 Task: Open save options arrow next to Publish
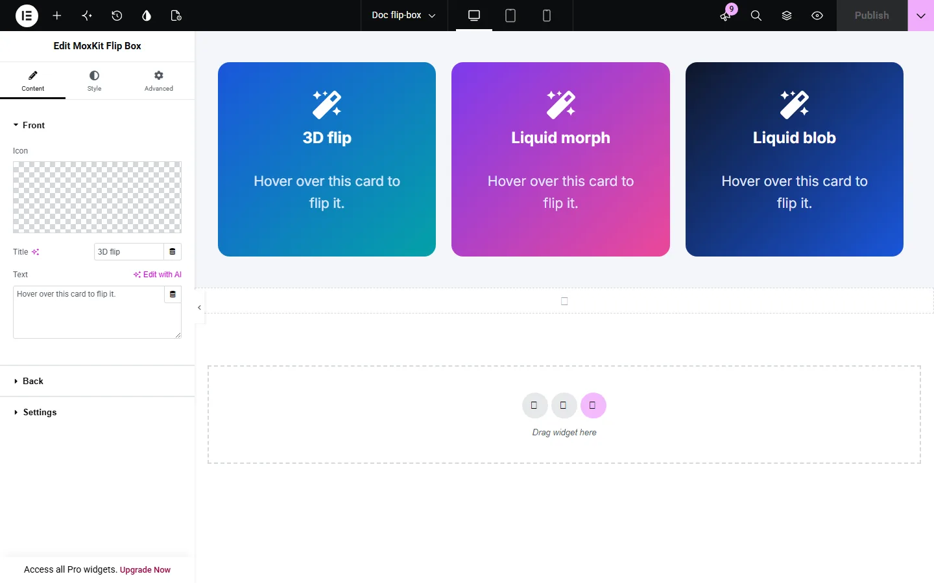[x=921, y=16]
